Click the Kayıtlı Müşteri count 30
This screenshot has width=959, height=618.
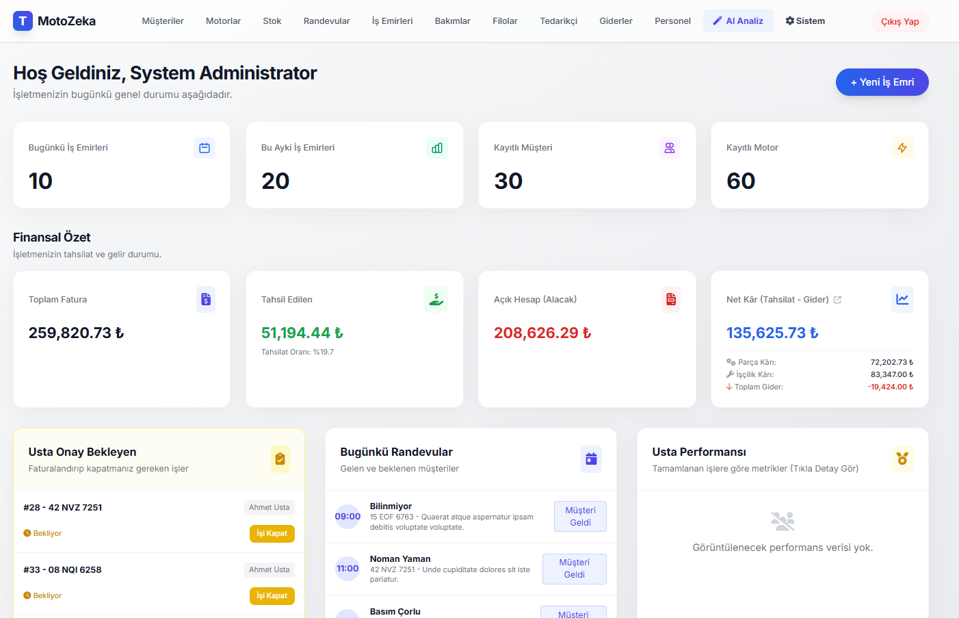click(x=508, y=181)
